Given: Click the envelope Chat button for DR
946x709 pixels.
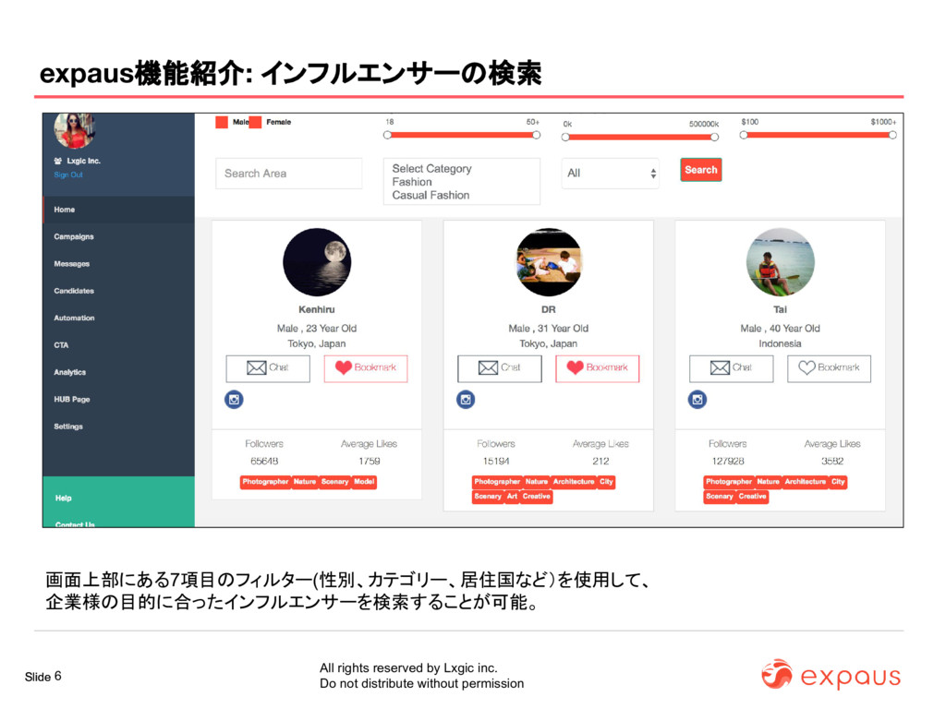Looking at the screenshot, I should pos(500,367).
